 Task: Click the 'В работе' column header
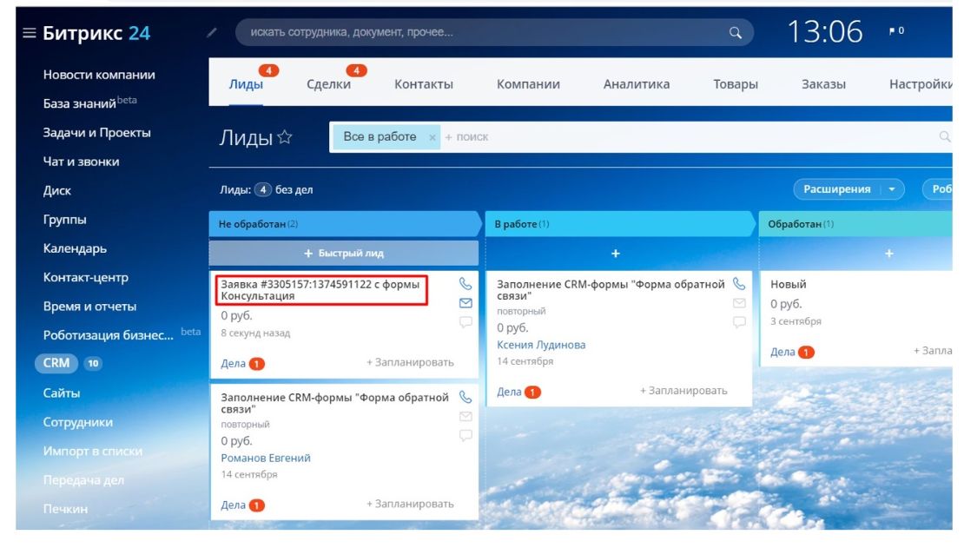[620, 224]
